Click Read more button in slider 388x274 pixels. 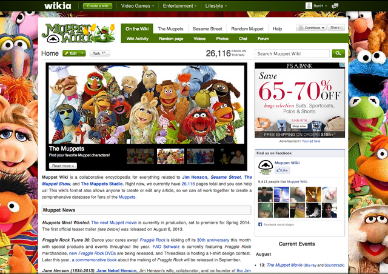(63, 166)
